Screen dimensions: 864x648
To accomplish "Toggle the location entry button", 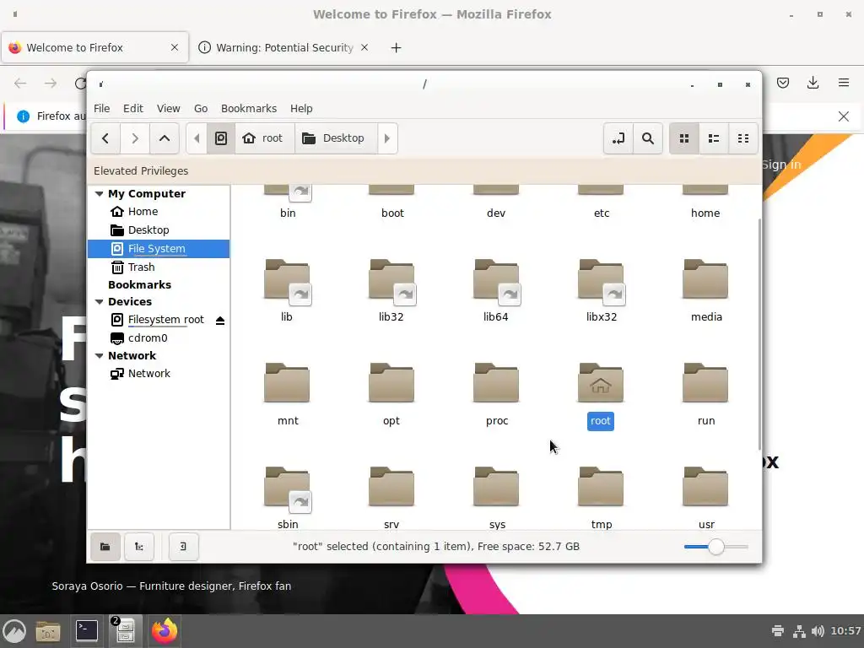I will [618, 138].
